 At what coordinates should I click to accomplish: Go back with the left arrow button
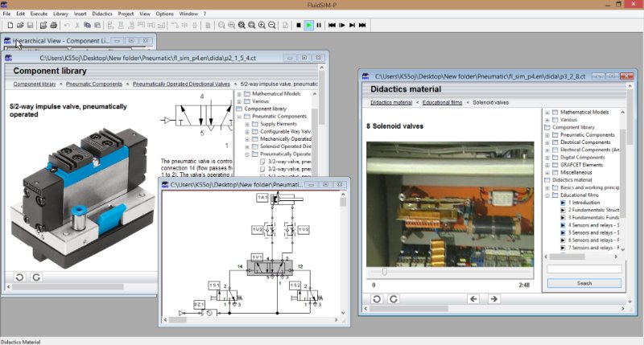[x=473, y=298]
